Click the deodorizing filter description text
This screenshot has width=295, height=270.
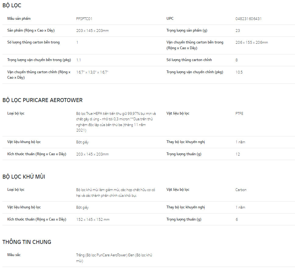click(x=116, y=193)
